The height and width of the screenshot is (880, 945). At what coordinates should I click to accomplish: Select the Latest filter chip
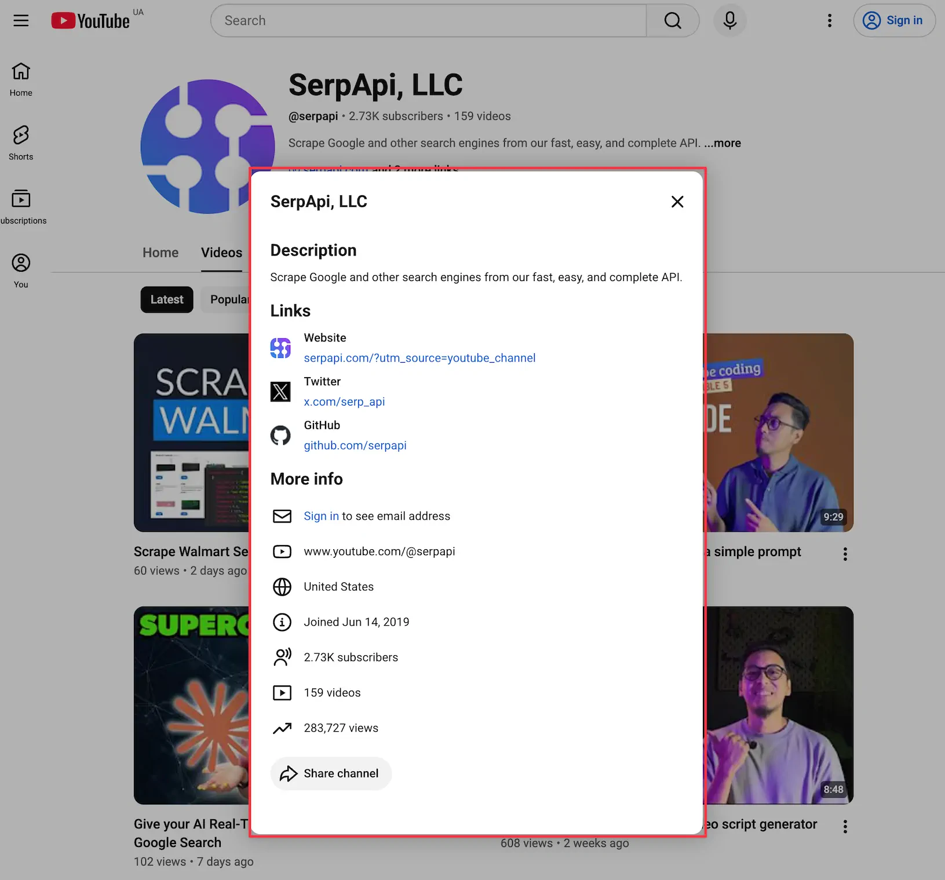click(x=167, y=300)
